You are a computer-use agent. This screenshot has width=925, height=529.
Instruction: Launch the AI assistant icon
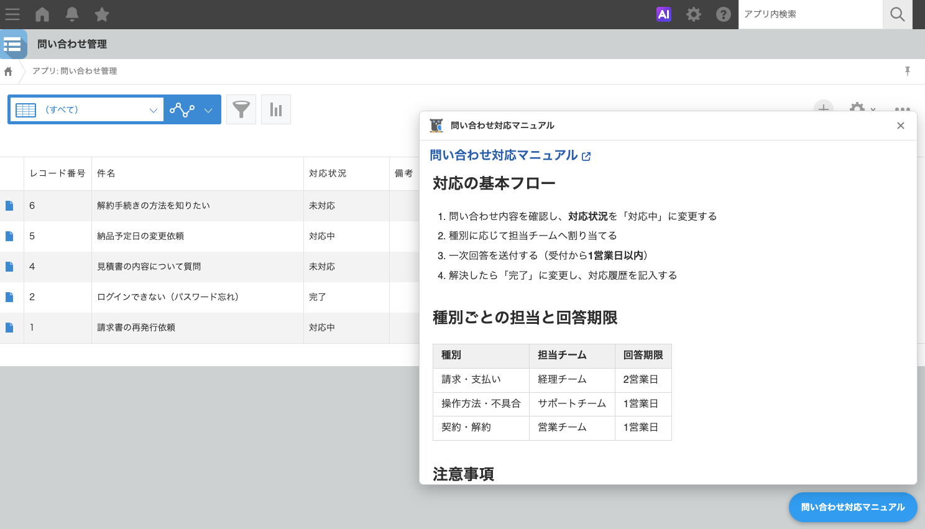[x=664, y=14]
